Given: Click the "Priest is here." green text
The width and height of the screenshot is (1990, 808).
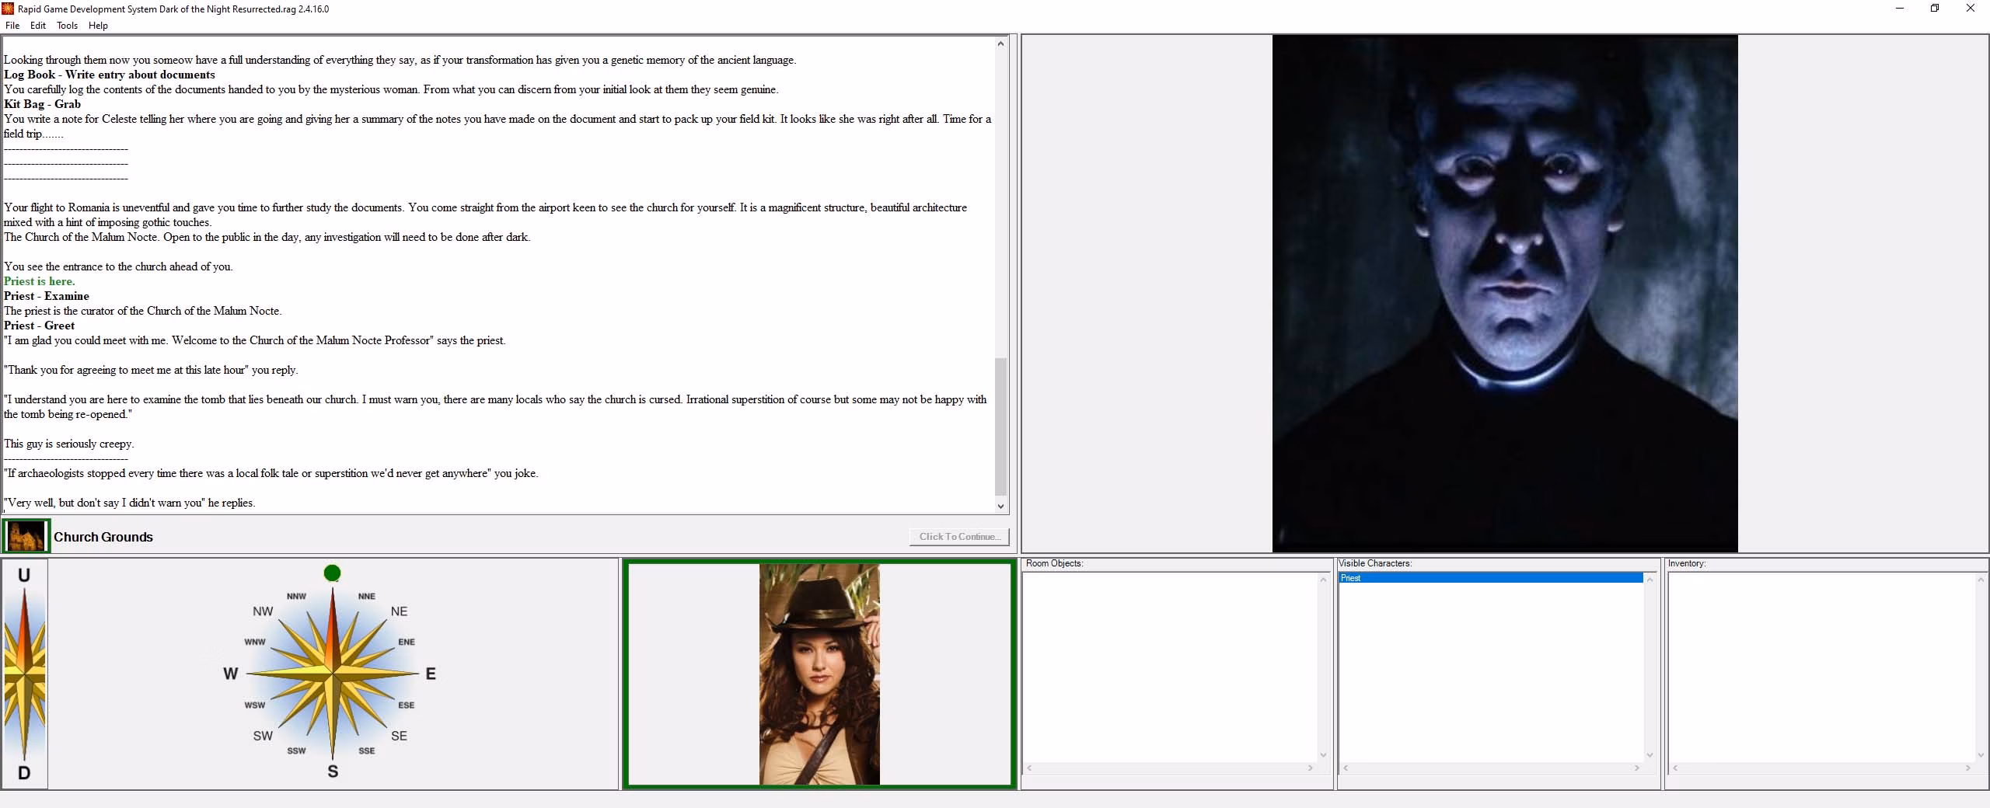Looking at the screenshot, I should pos(40,281).
